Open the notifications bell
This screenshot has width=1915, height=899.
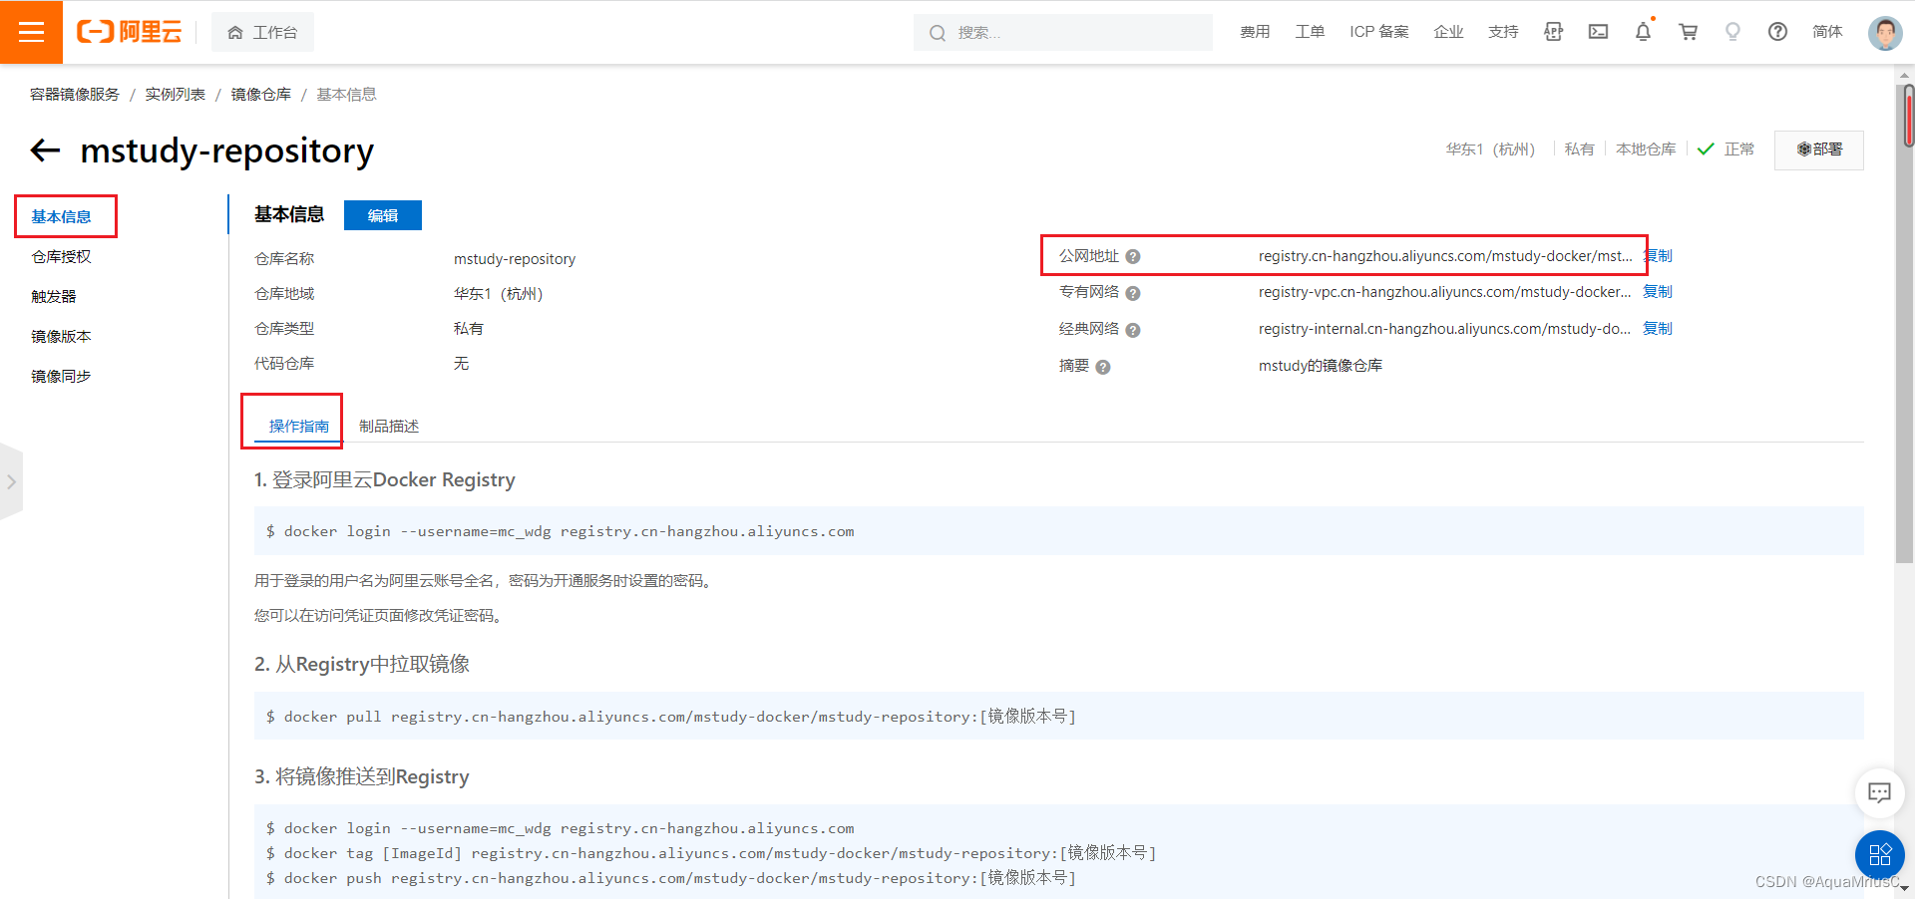pyautogui.click(x=1643, y=32)
